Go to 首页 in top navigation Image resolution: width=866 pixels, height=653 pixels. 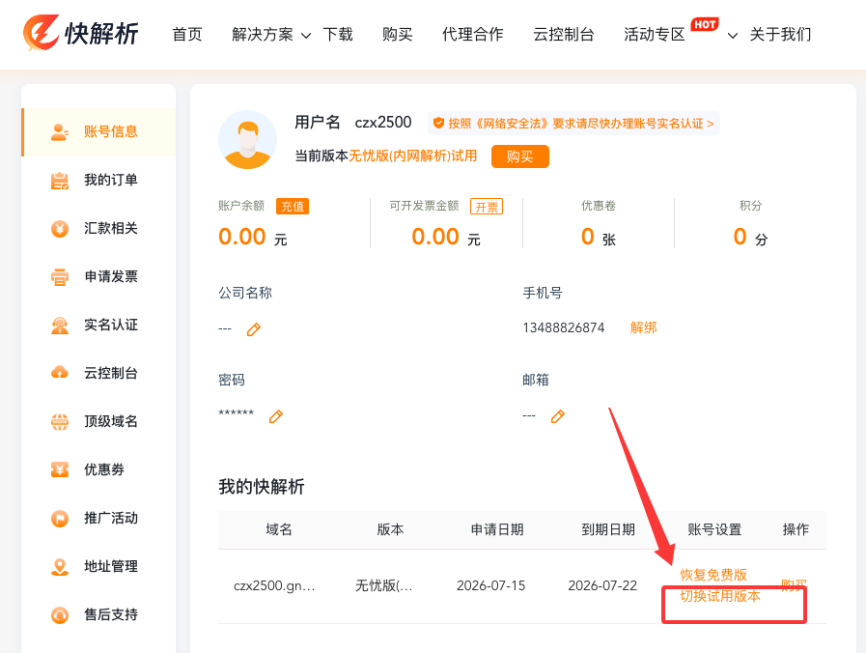[187, 34]
